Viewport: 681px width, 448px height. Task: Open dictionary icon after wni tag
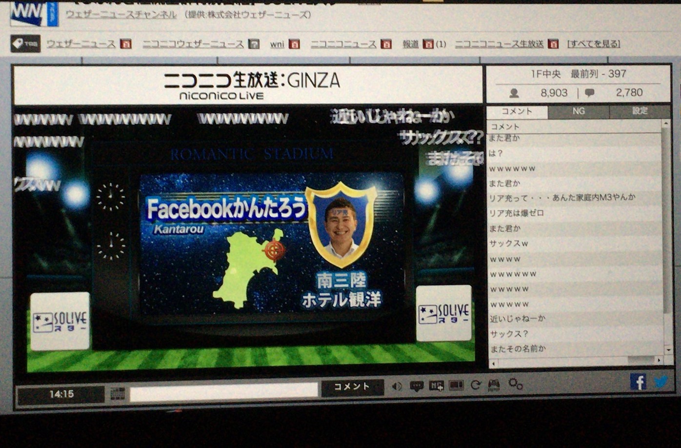[x=294, y=44]
